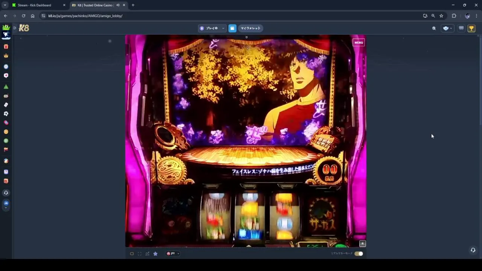Collapse chevron at top of game frame
This screenshot has height=271, width=482.
pos(246,37)
